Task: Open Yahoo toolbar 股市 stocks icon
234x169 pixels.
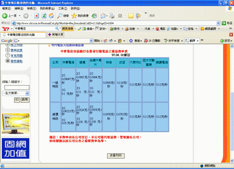Action: click(x=112, y=29)
